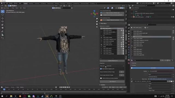175x98 pixels.
Task: Open the GGX distribution dropdown
Action: (160, 74)
